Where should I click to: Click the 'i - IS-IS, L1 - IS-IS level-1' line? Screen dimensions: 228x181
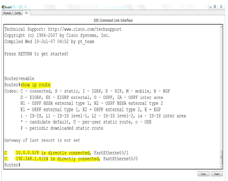[103, 116]
